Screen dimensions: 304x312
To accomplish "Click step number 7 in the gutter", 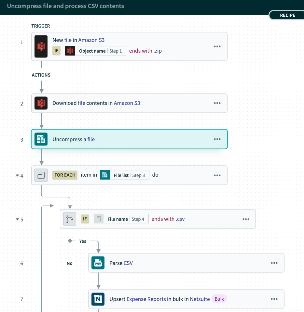I will [22, 299].
